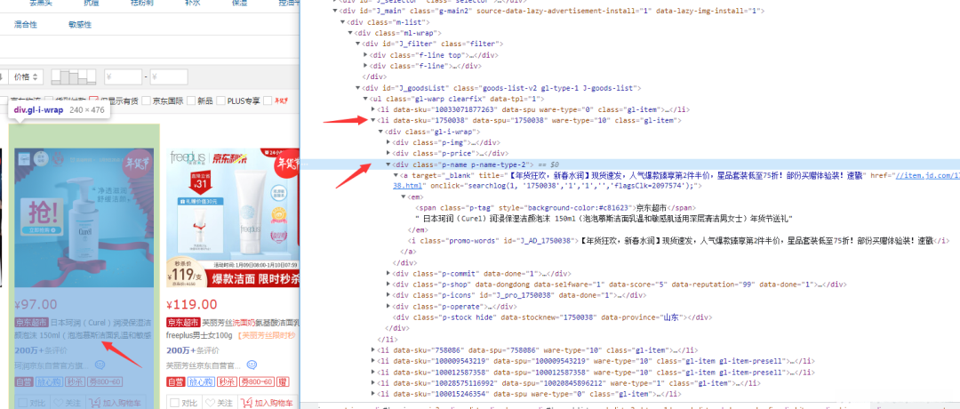Open chat icon for 芙丽芳丝京东自营 shop

point(252,365)
